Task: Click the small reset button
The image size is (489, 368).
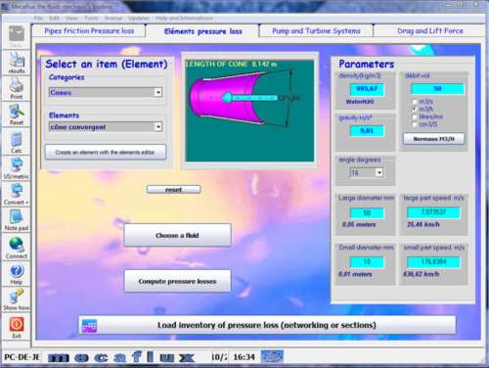Action: [173, 190]
